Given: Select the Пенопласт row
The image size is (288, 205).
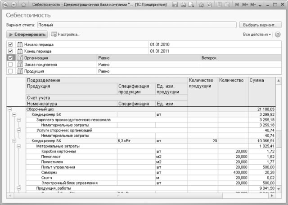Looking at the screenshot, I should 151,157.
